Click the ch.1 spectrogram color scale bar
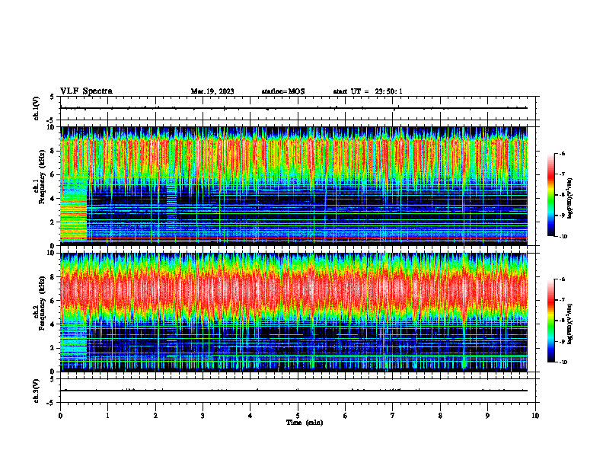This screenshot has height=466, width=603. [551, 195]
